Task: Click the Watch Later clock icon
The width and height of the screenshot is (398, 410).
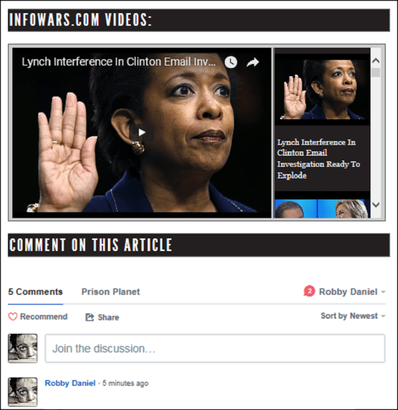Action: (x=231, y=62)
